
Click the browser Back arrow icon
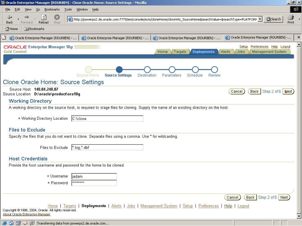[x=9, y=17]
